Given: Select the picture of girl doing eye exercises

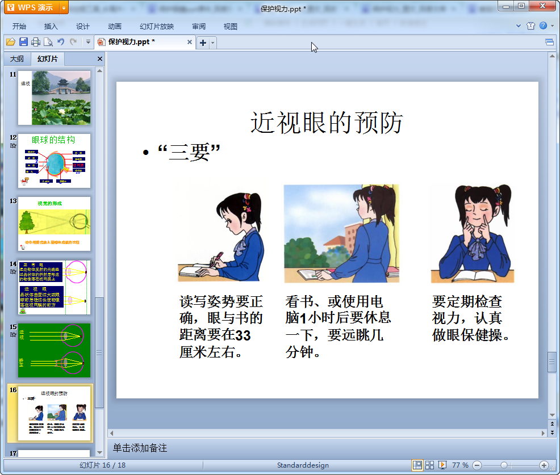Looking at the screenshot, I should (x=473, y=233).
